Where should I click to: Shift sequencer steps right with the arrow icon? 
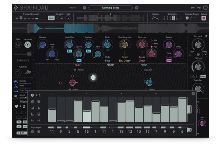38,120
